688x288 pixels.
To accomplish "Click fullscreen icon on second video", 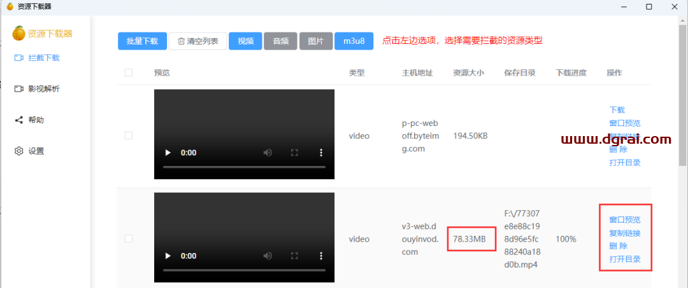I will coord(295,256).
